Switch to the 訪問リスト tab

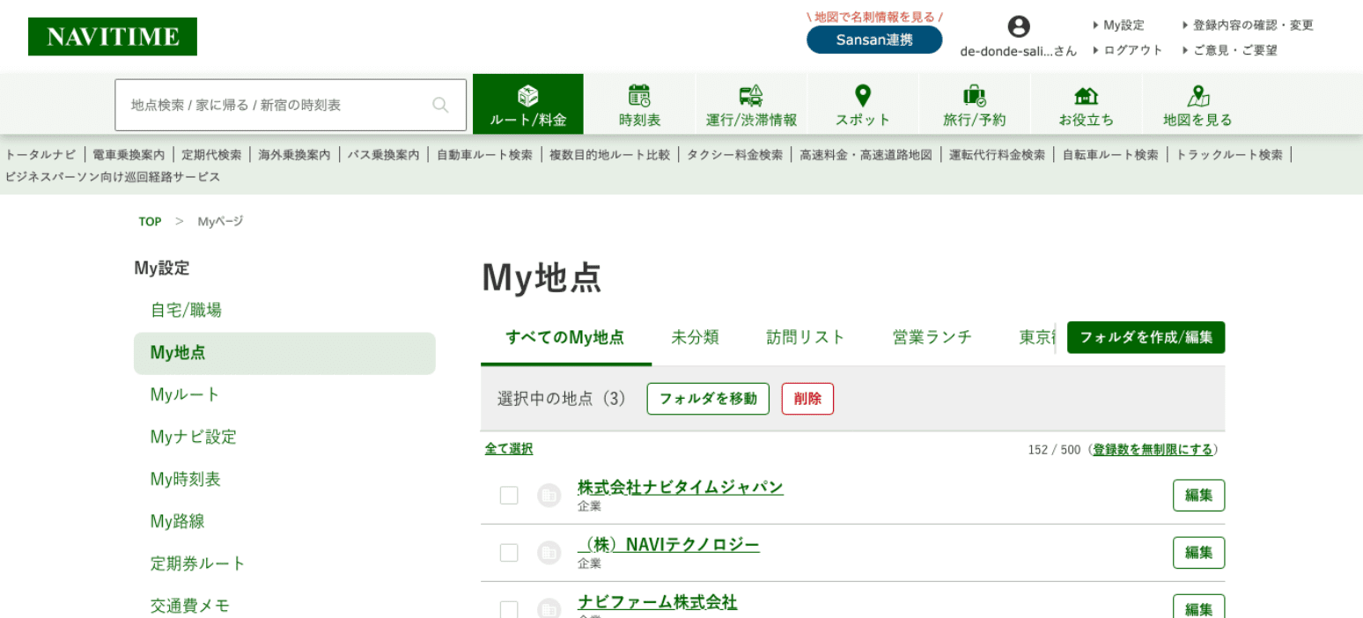point(805,337)
